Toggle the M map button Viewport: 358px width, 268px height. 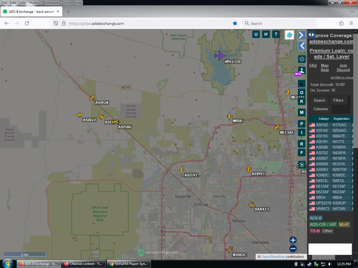point(302,112)
